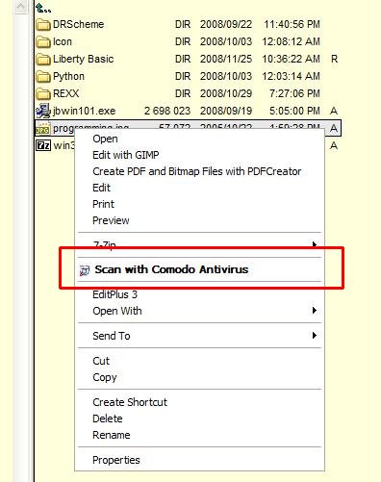
Task: Click the 12:03:14 AM time of Python
Action: coord(292,76)
